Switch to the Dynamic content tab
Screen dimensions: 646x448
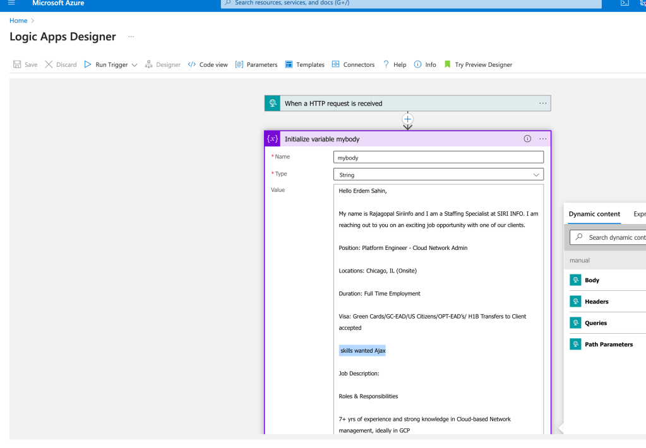pyautogui.click(x=594, y=214)
